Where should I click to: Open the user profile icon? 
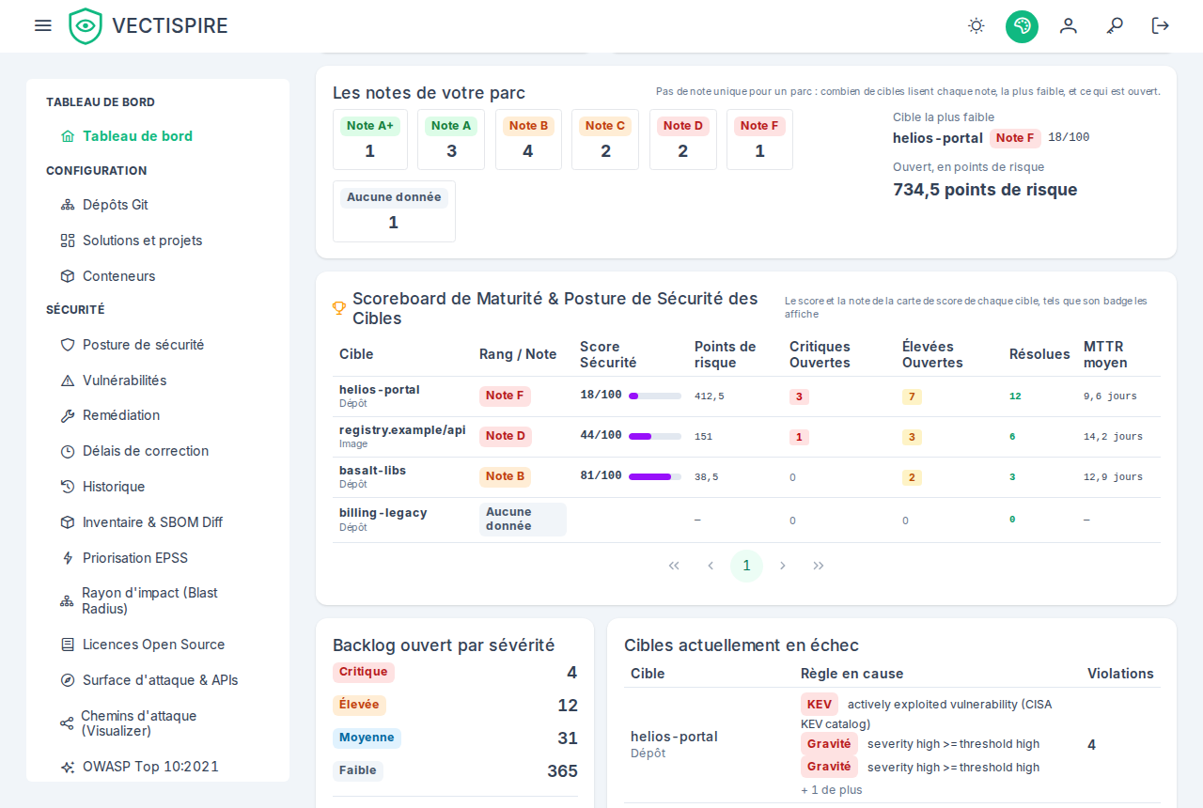click(x=1069, y=25)
